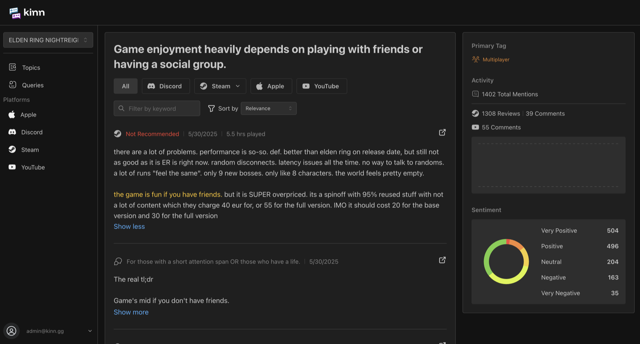Click the search magnifier icon in keyword filter
640x344 pixels.
point(122,108)
